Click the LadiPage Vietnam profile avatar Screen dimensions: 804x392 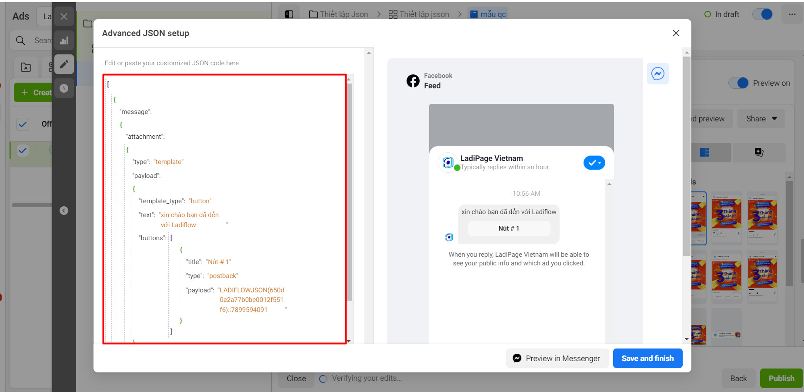[x=448, y=162]
